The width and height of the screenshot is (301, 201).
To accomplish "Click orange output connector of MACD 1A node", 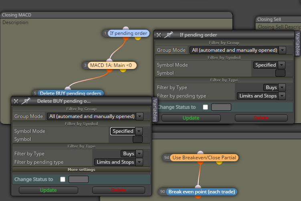I will pos(109,70).
